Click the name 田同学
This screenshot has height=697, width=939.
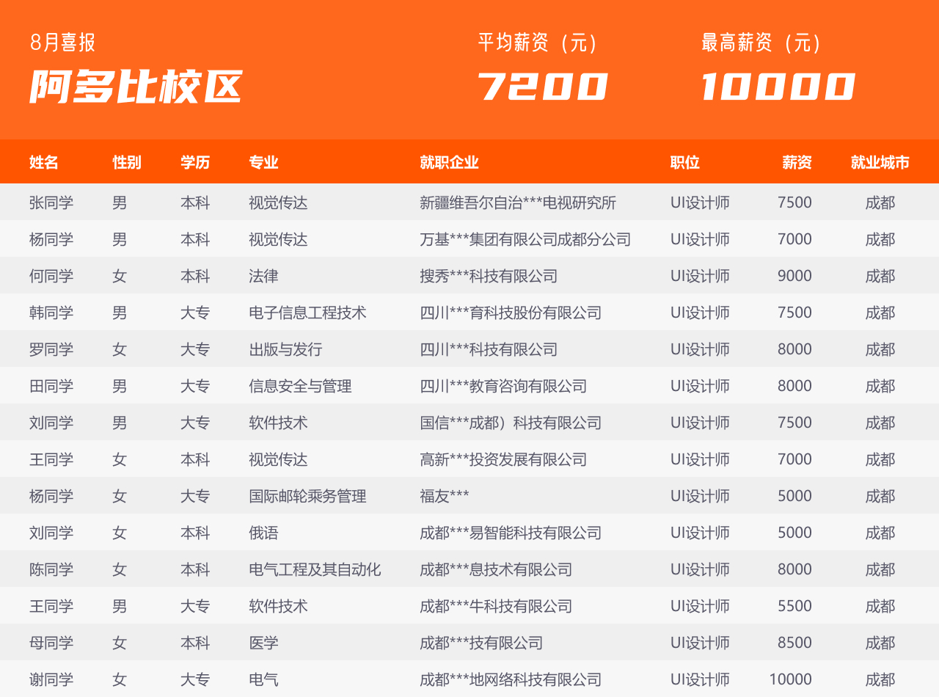click(x=51, y=386)
